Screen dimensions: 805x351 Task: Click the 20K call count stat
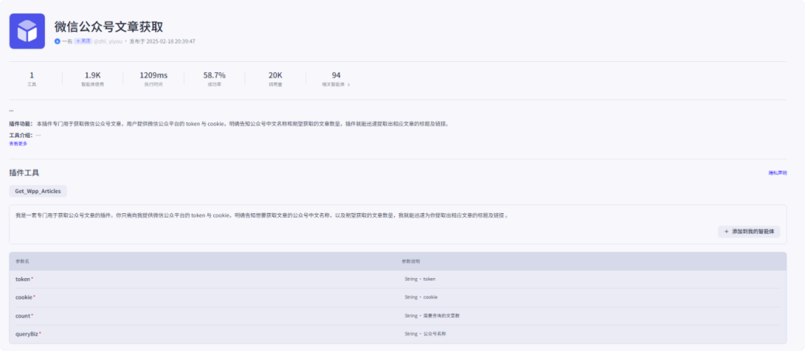pyautogui.click(x=275, y=78)
